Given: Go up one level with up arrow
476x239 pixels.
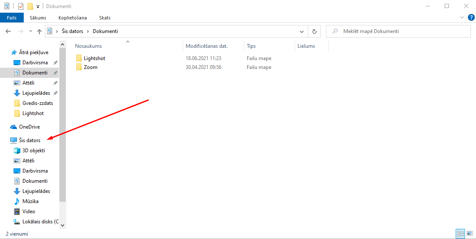Looking at the screenshot, I should coord(39,31).
